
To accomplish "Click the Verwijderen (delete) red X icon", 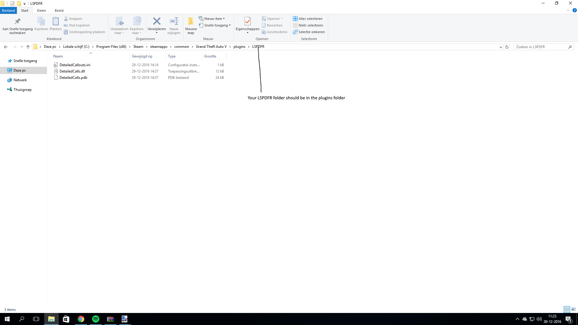I will coord(157,21).
